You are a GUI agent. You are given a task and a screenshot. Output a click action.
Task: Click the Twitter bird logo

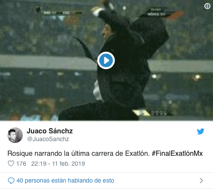click(x=200, y=131)
